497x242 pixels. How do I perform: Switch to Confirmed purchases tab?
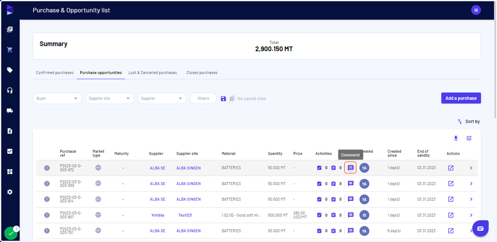click(55, 73)
